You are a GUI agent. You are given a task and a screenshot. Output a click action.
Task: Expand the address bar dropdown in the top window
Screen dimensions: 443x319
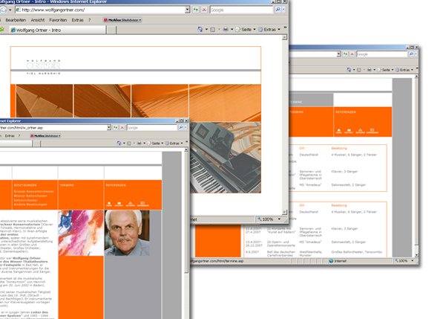pyautogui.click(x=187, y=10)
